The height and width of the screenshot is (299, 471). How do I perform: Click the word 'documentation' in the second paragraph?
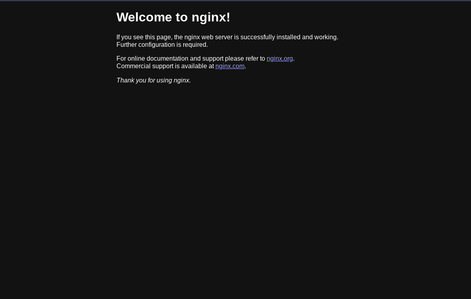[167, 59]
